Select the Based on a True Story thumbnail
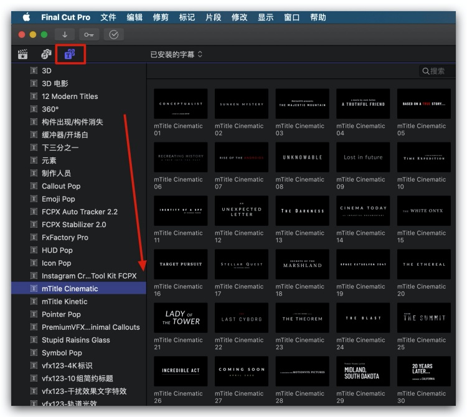Viewport: 467px width, 417px height. [423, 103]
